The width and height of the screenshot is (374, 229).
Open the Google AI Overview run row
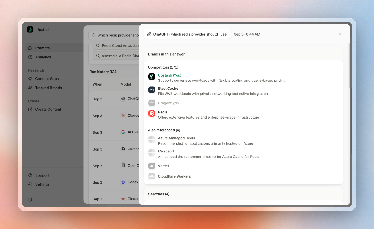114,132
